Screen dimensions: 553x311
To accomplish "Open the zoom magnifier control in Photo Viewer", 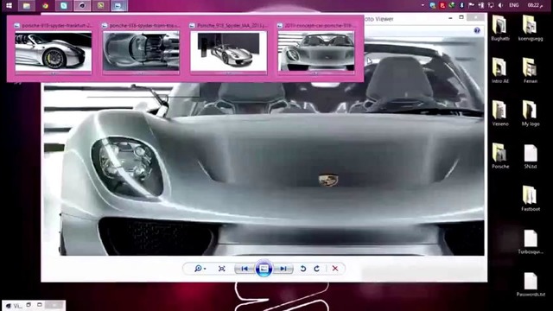I will click(200, 269).
